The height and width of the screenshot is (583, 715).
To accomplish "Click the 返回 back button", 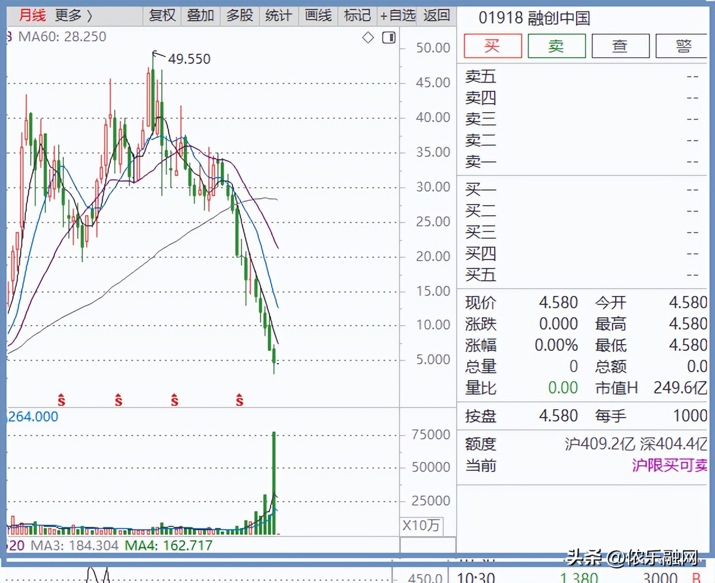I will [x=437, y=16].
